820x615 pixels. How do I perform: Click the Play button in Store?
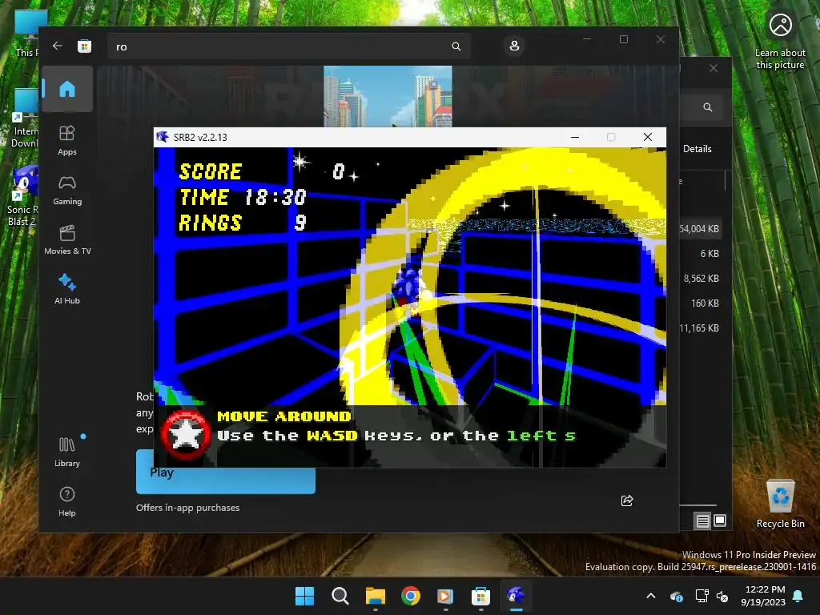click(225, 472)
